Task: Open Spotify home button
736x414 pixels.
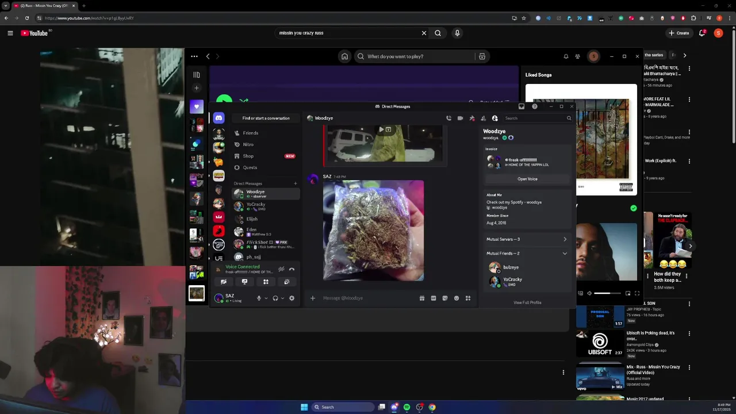Action: tap(344, 56)
